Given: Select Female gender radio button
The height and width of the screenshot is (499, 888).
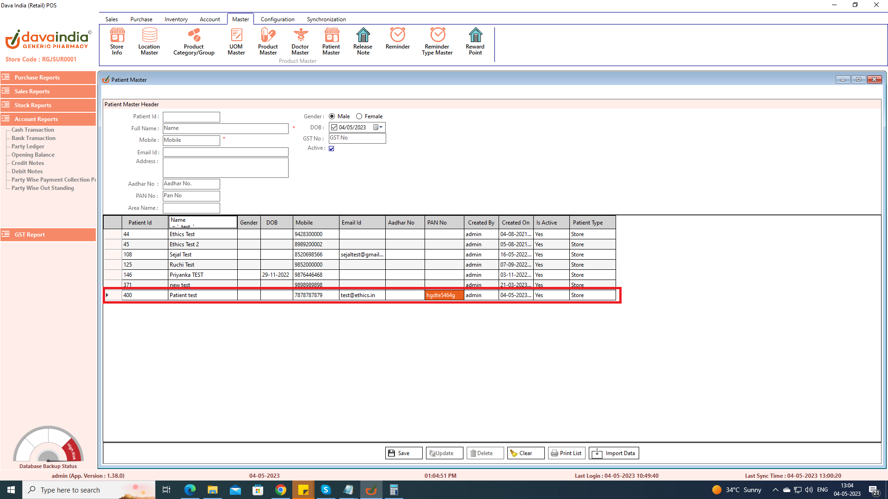Looking at the screenshot, I should pyautogui.click(x=359, y=116).
